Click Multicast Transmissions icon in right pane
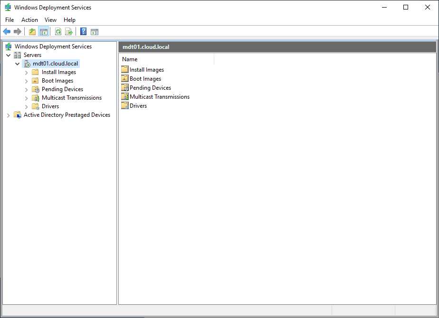 pos(125,96)
